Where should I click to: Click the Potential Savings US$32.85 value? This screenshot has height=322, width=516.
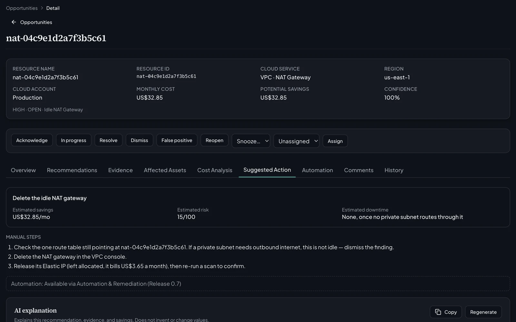click(273, 98)
